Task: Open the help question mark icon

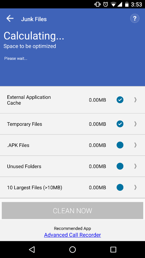Action: point(135,18)
